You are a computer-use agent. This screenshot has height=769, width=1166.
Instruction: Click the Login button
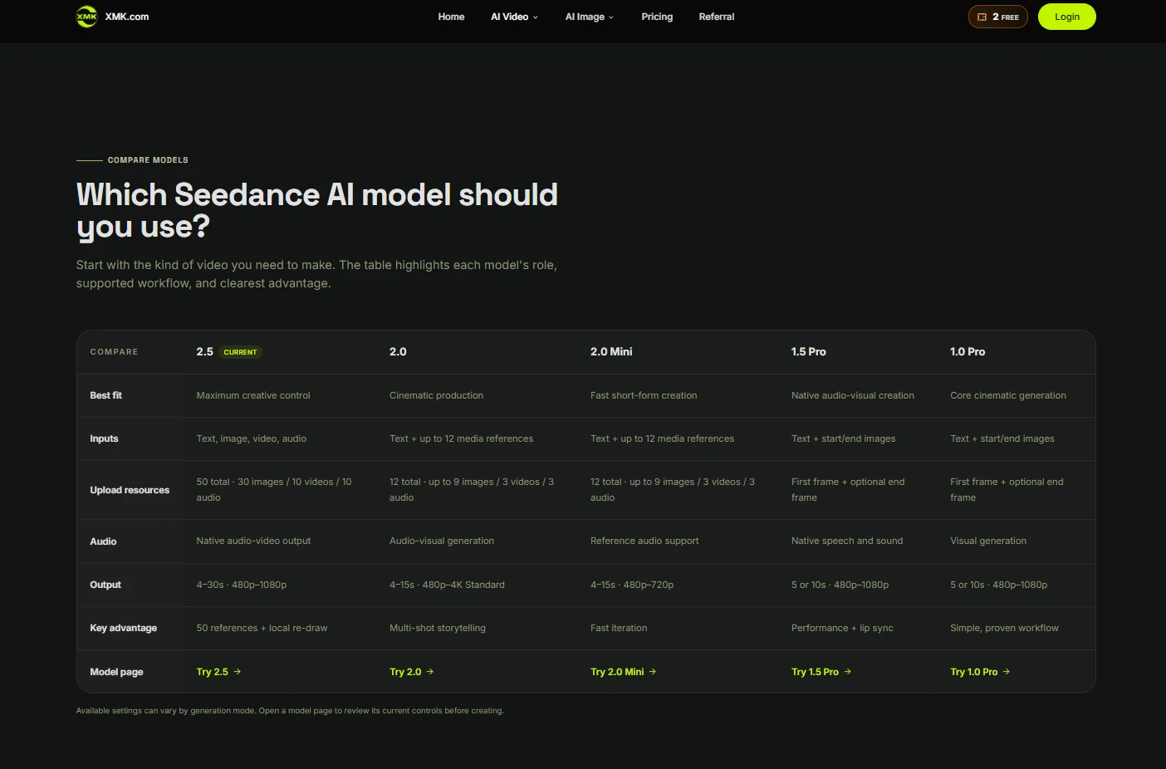coord(1066,17)
